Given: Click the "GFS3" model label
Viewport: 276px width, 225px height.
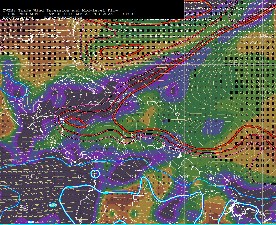Looking at the screenshot, I should pos(128,14).
